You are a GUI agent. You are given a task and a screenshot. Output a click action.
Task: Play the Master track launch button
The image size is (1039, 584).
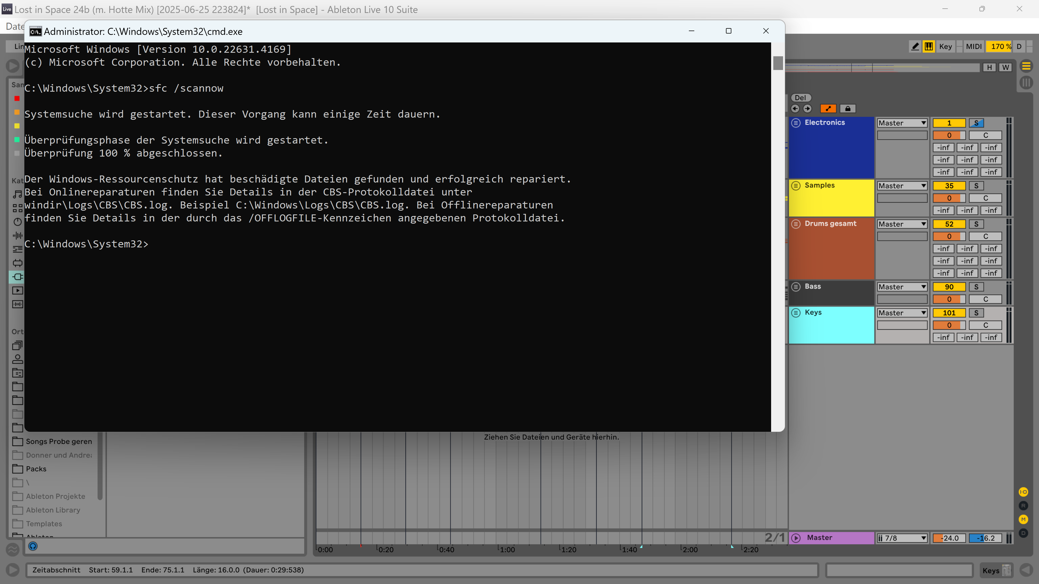[796, 538]
